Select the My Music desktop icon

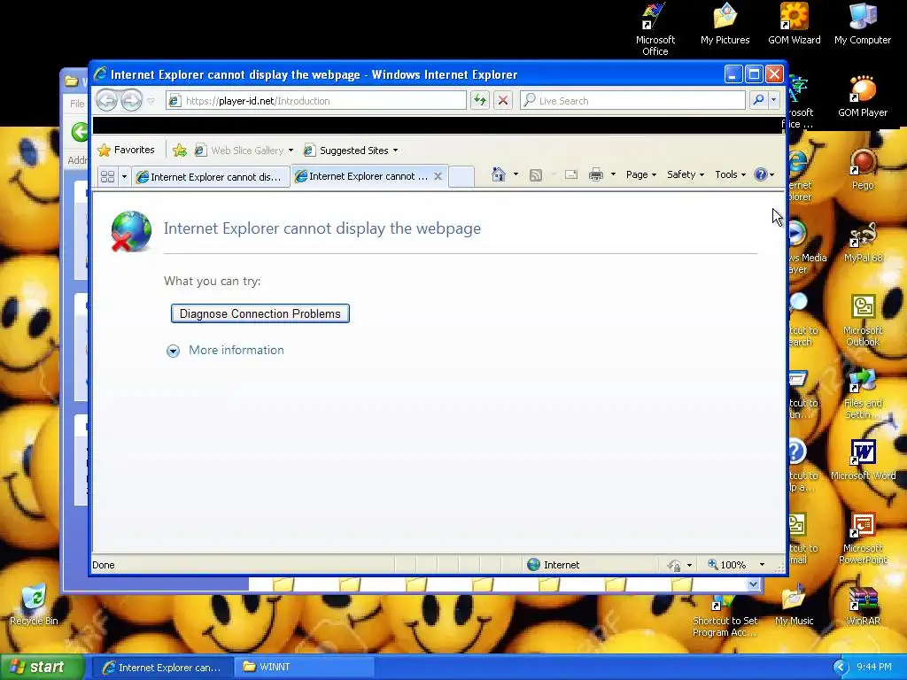[x=795, y=606]
